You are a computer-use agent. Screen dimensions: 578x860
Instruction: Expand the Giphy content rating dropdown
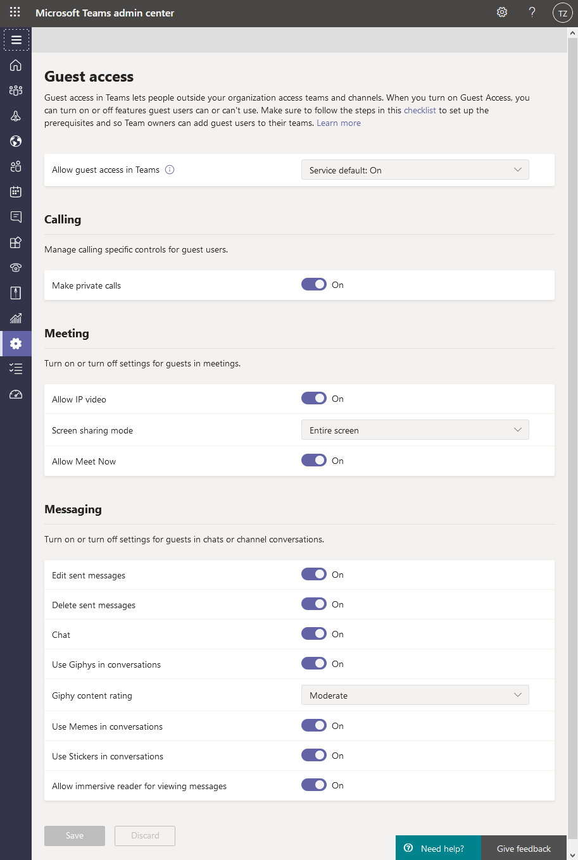[415, 695]
